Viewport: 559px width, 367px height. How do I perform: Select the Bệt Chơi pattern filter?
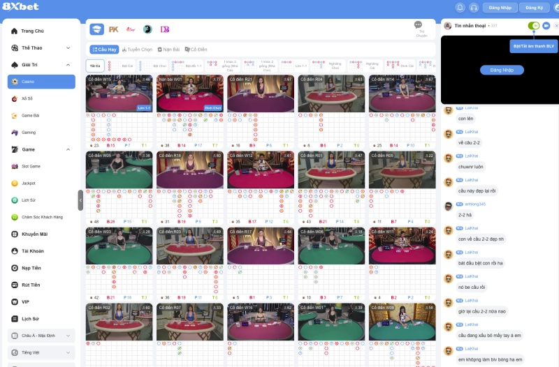point(152,66)
